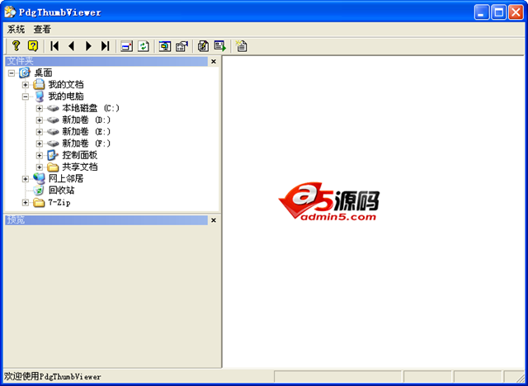Jump to the first page arrow
This screenshot has width=528, height=386.
click(x=54, y=45)
